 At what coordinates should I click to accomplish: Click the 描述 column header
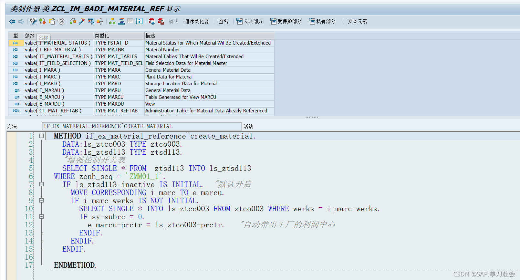pos(209,36)
